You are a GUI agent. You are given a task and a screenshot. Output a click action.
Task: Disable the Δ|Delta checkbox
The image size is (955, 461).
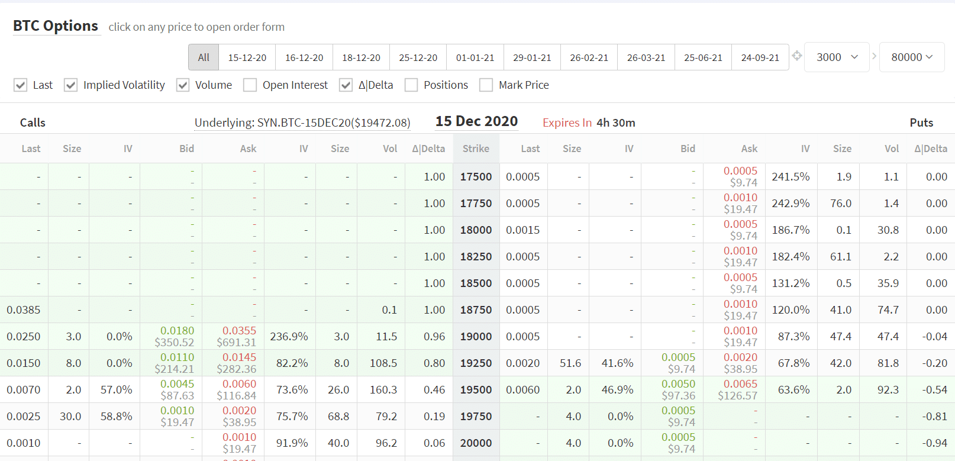click(346, 85)
